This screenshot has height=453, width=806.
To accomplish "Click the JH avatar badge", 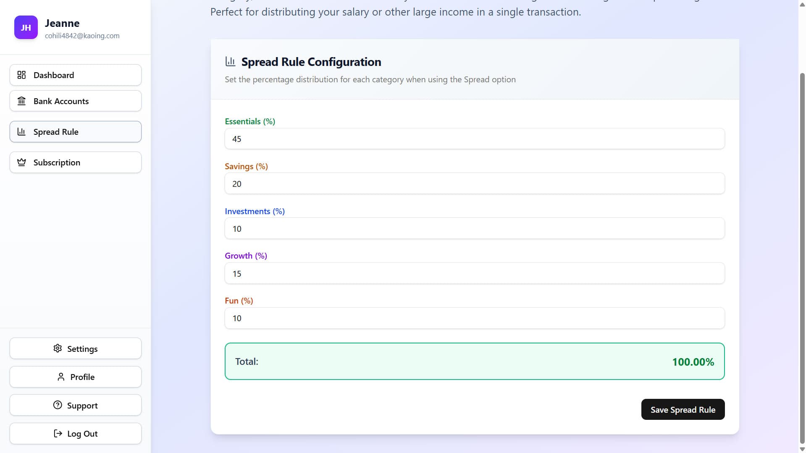I will (26, 27).
